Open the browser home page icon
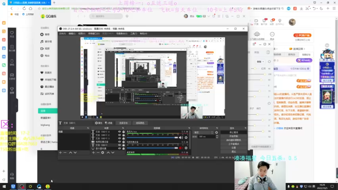The image size is (338, 190). tap(30, 8)
